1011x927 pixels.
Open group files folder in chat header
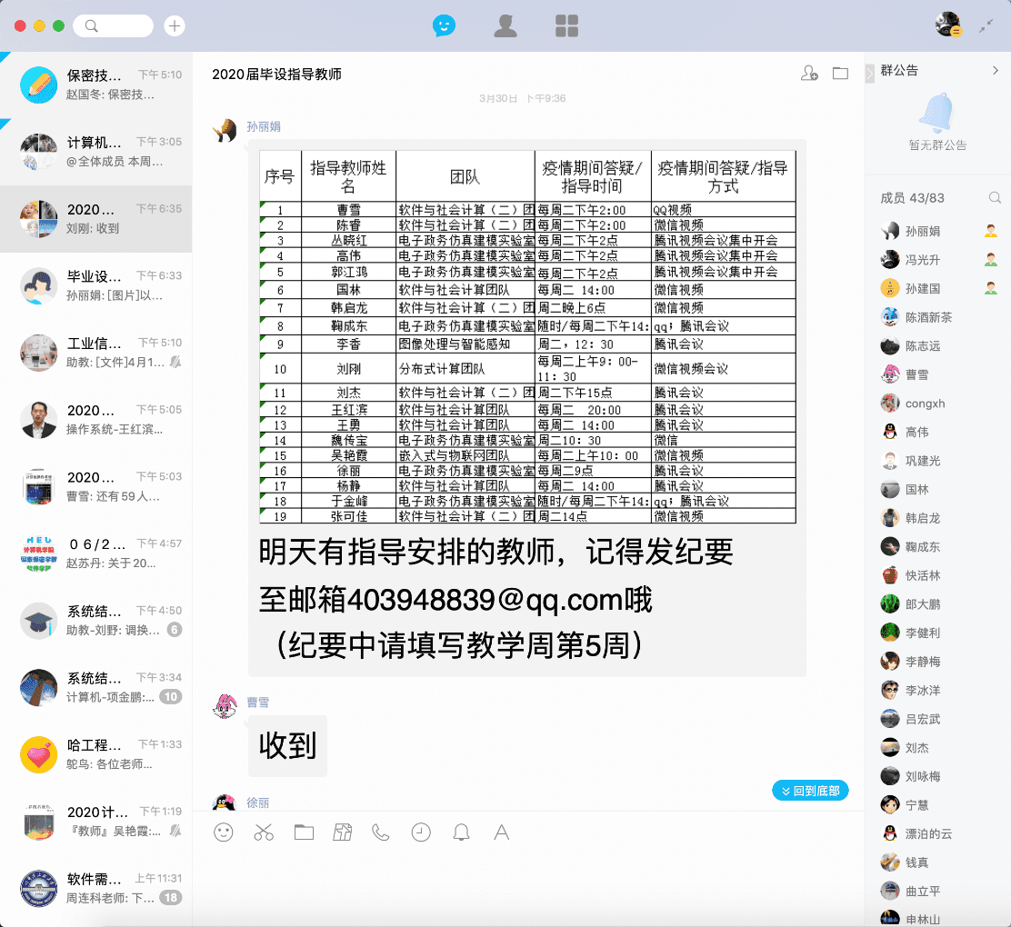[x=841, y=74]
